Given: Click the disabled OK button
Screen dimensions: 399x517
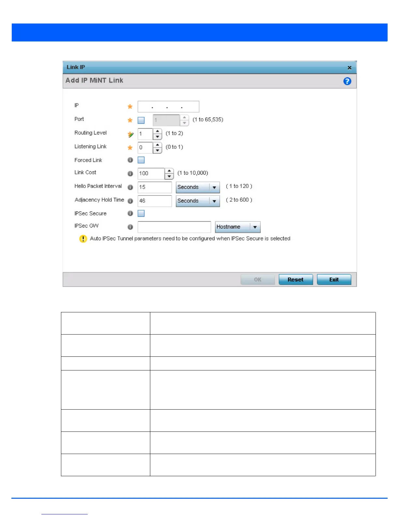Looking at the screenshot, I should tap(258, 280).
